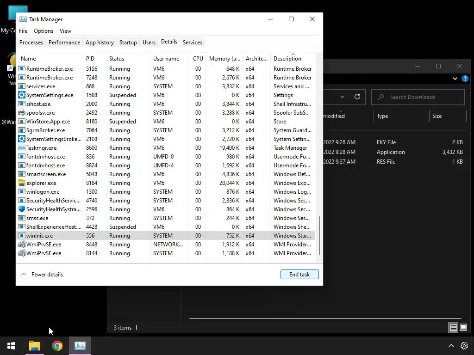
Task: Switch to the Performance tab
Action: point(64,42)
